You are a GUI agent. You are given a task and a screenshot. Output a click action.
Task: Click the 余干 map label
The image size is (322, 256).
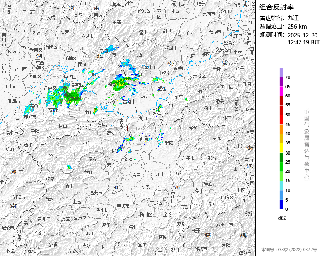(x=160, y=174)
